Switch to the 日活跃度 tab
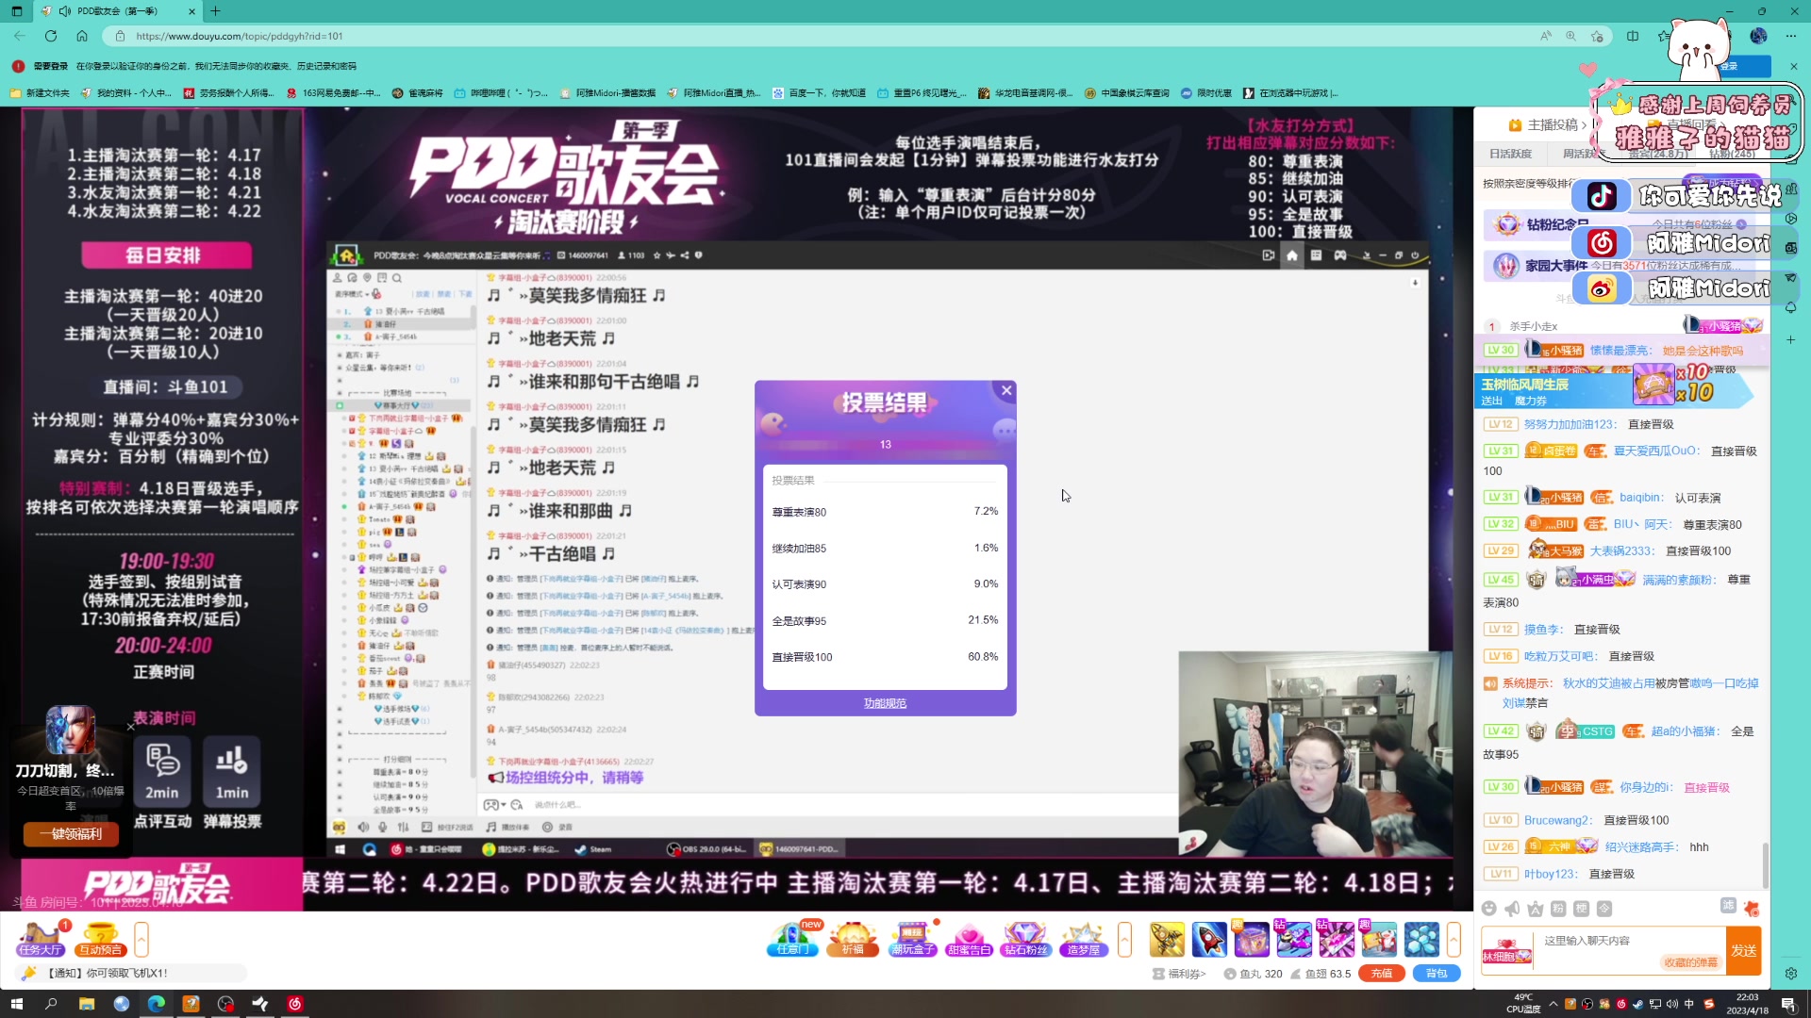The width and height of the screenshot is (1811, 1018). tap(1510, 153)
